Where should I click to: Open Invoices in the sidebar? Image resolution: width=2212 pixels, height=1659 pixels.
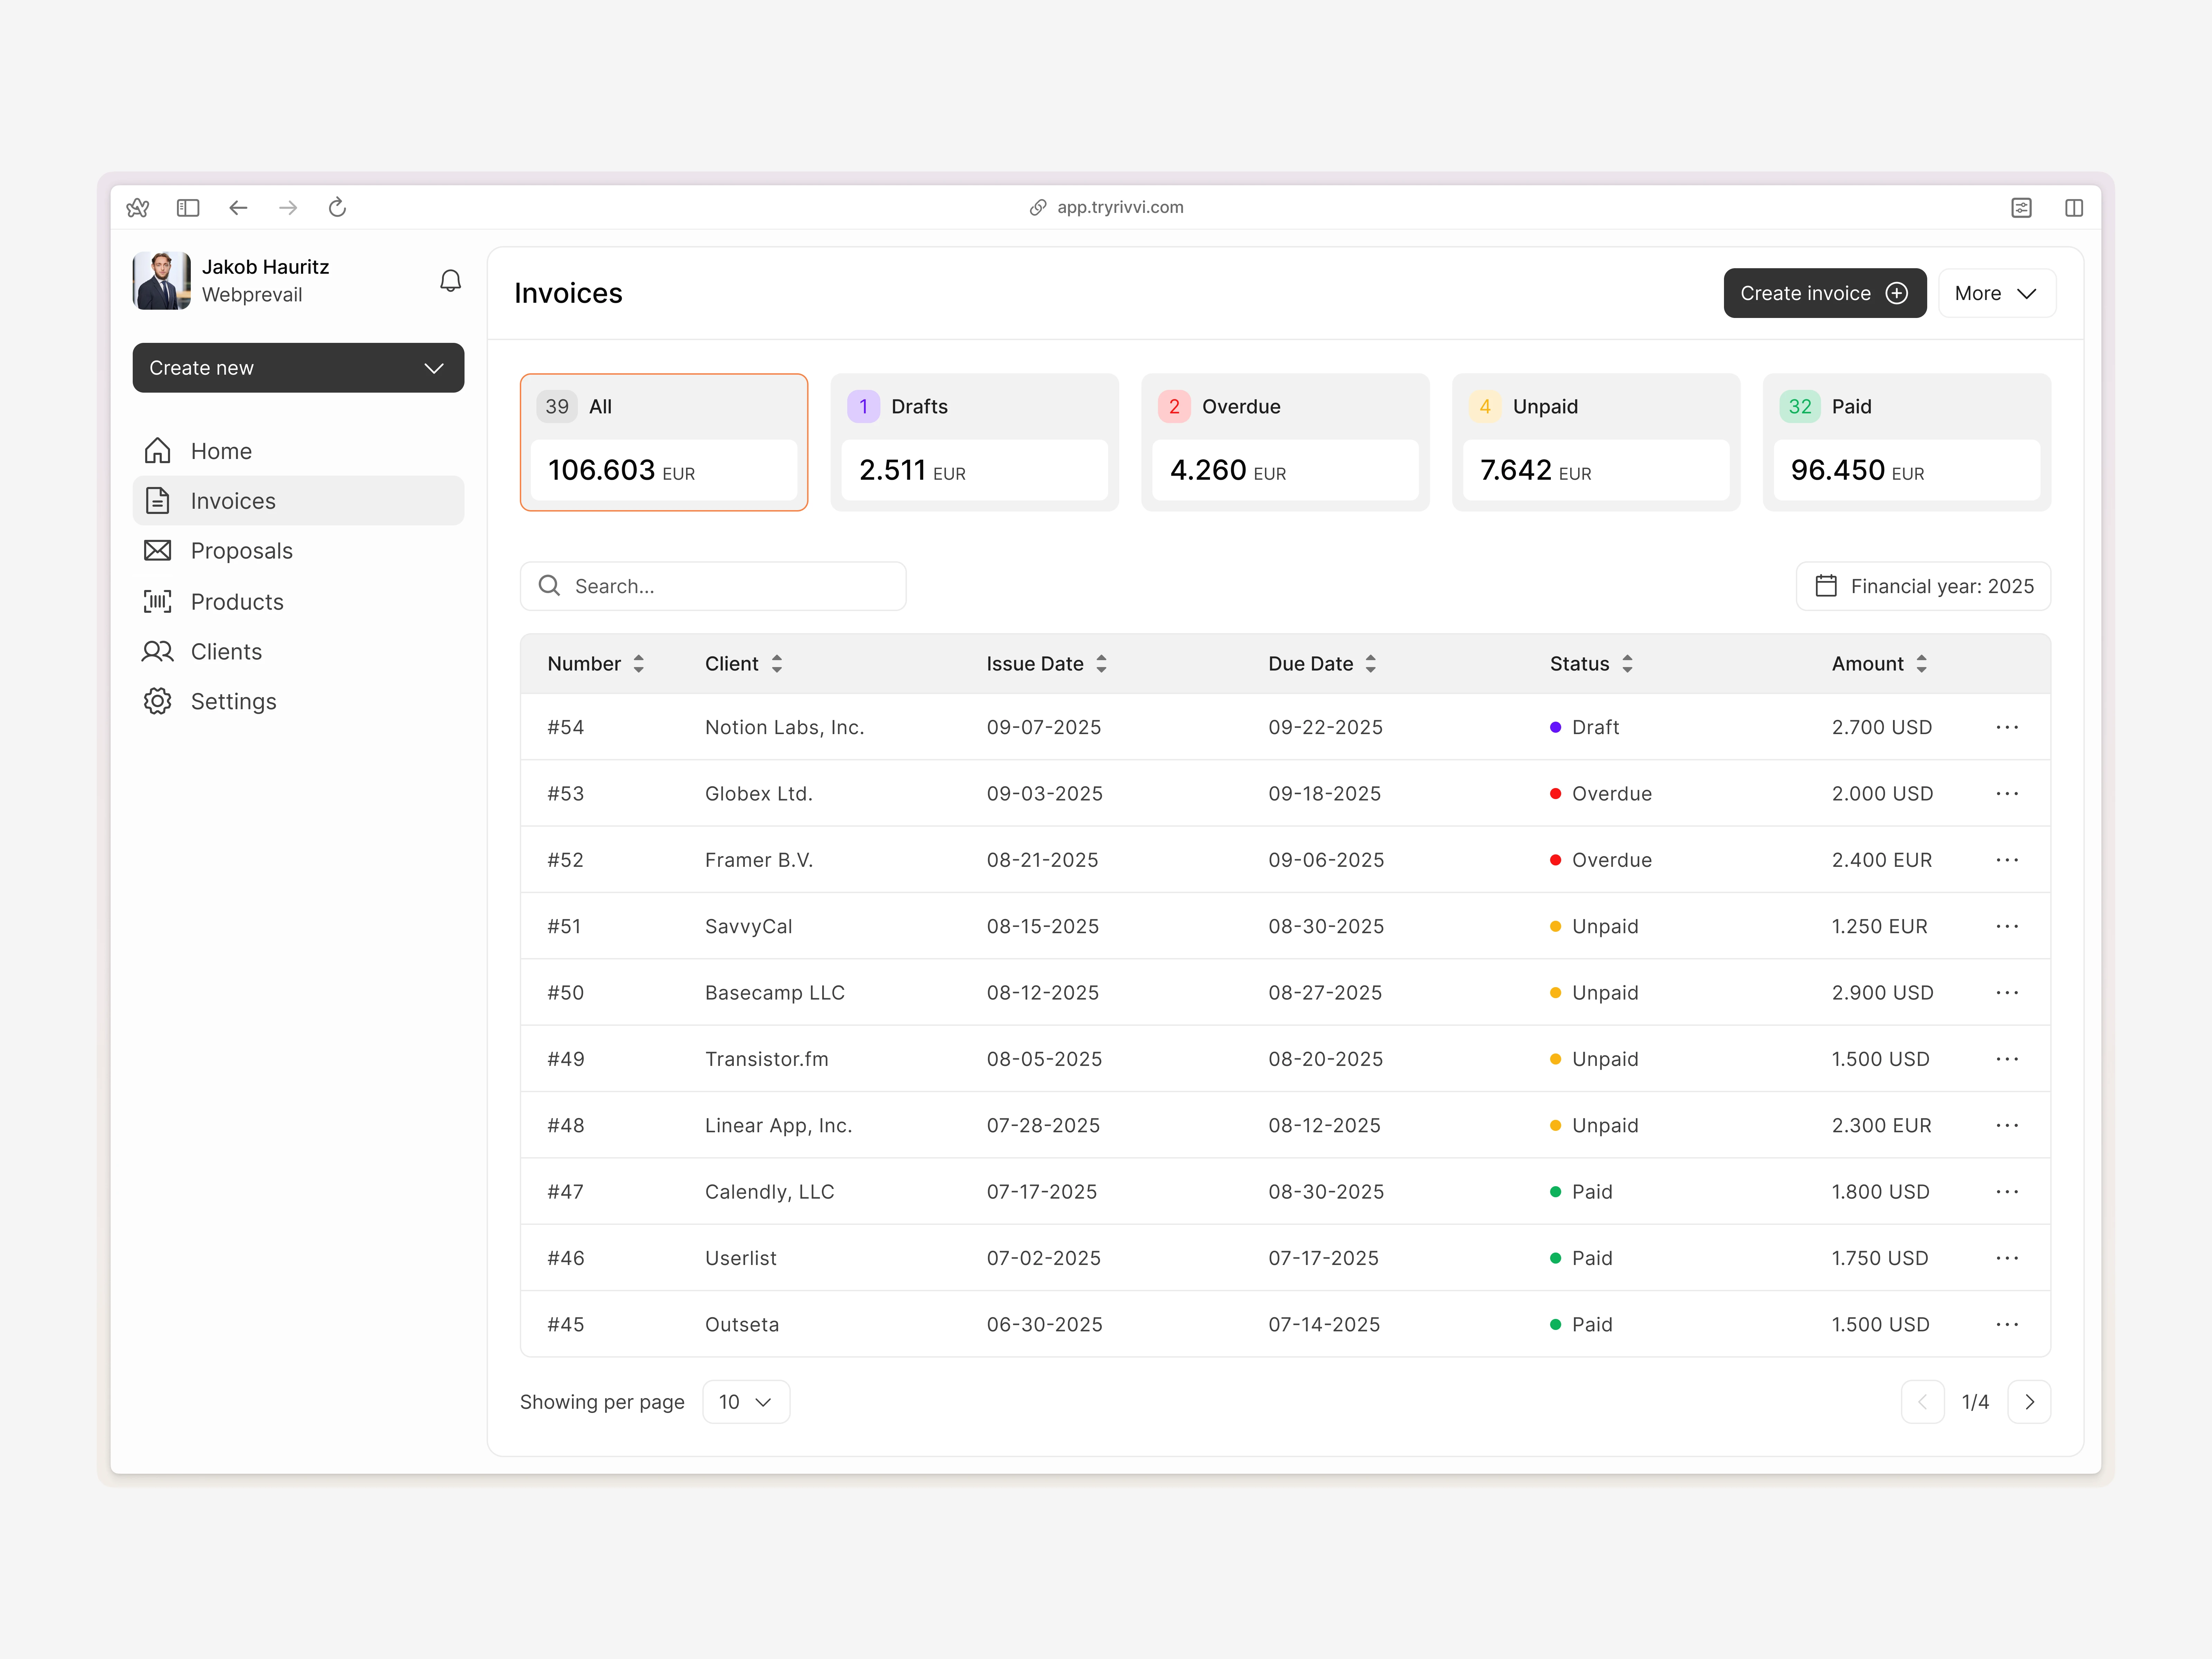click(x=298, y=501)
